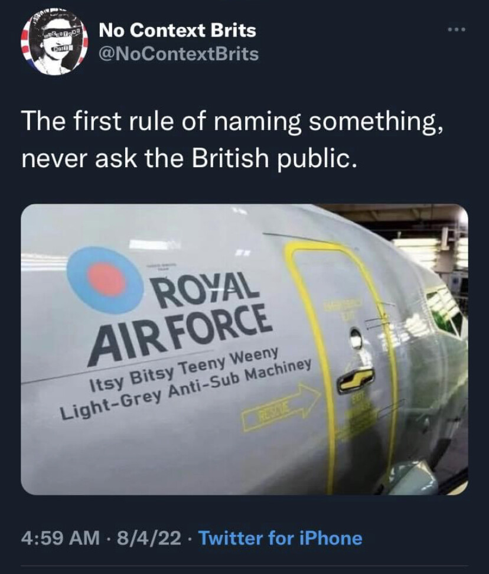Click the Light-Grey Anti-Sub Machiney text
The height and width of the screenshot is (574, 489).
pos(185,389)
